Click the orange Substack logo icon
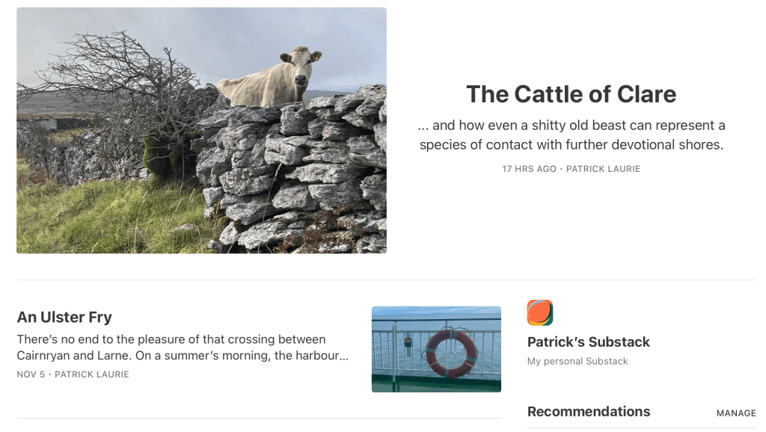This screenshot has width=766, height=432. coord(539,312)
